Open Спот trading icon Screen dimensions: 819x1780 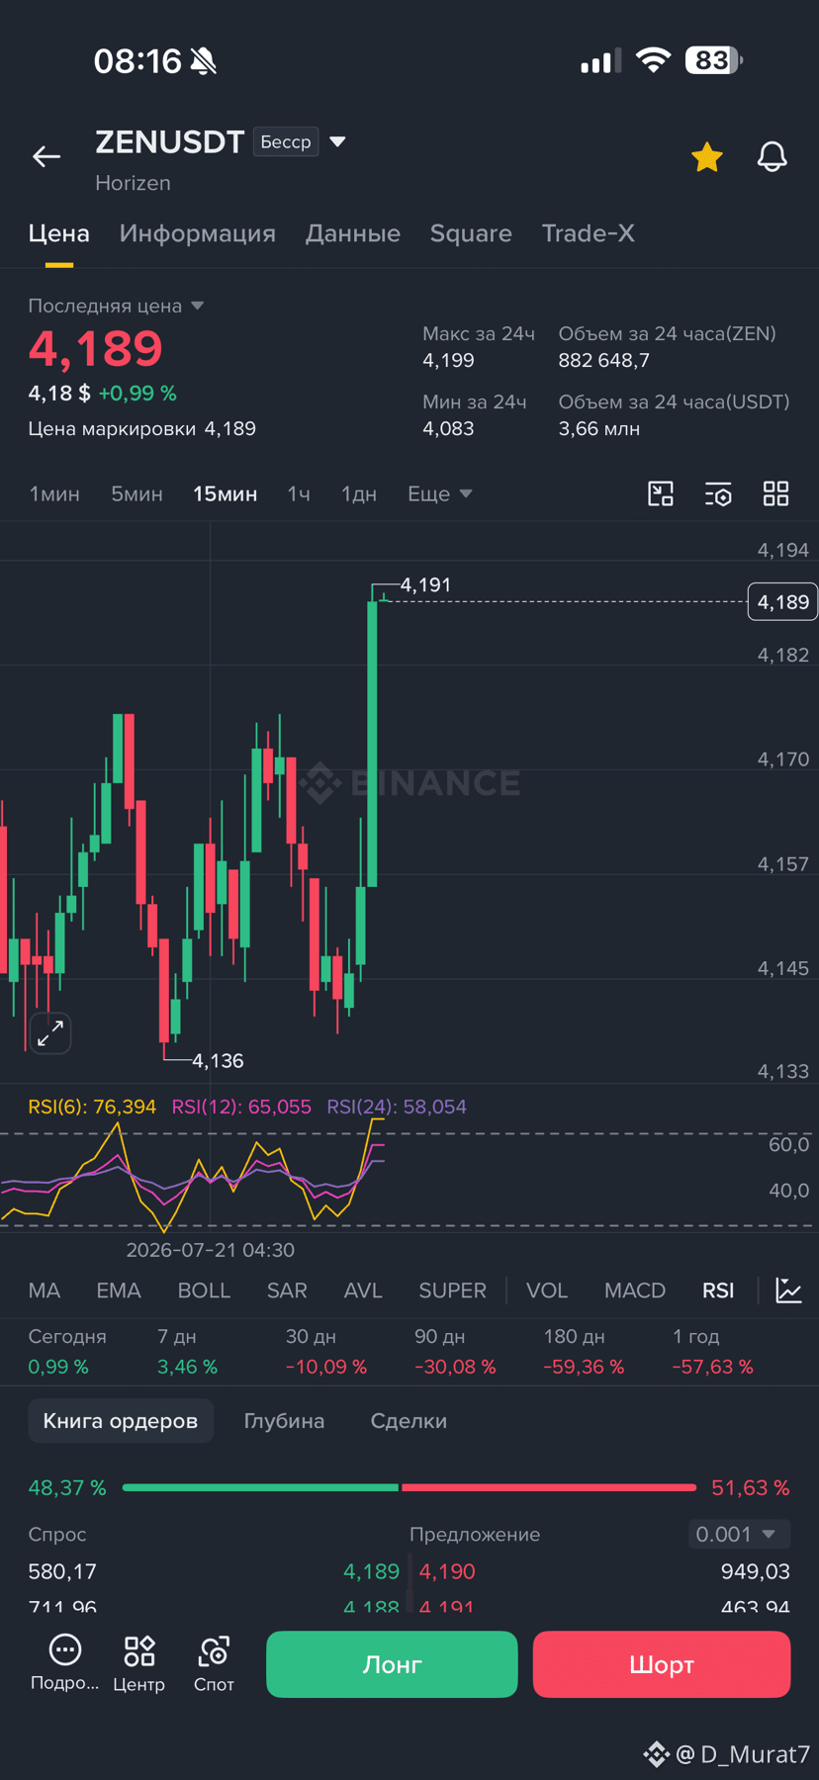point(214,1663)
